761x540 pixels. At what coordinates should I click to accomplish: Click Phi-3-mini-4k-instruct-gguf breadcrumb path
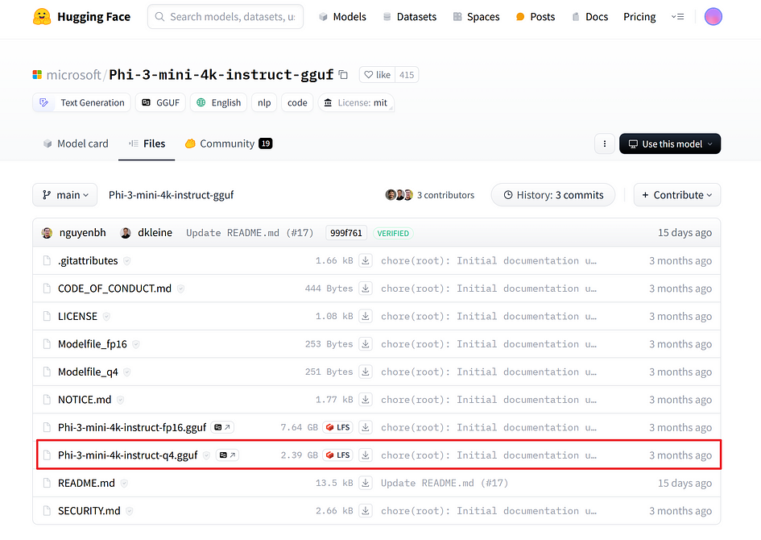[x=171, y=195]
